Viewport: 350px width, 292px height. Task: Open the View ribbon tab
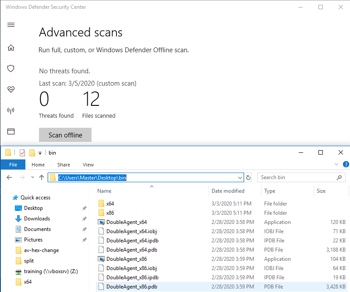click(88, 165)
